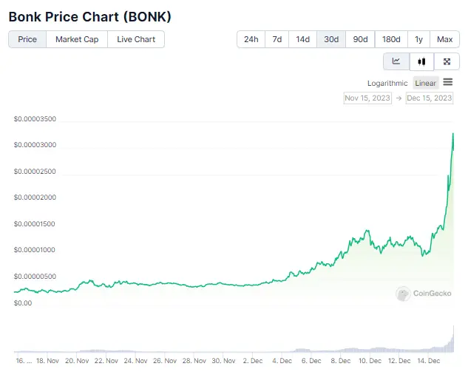The width and height of the screenshot is (468, 372).
Task: Switch to the Market Cap tab
Action: tap(77, 39)
